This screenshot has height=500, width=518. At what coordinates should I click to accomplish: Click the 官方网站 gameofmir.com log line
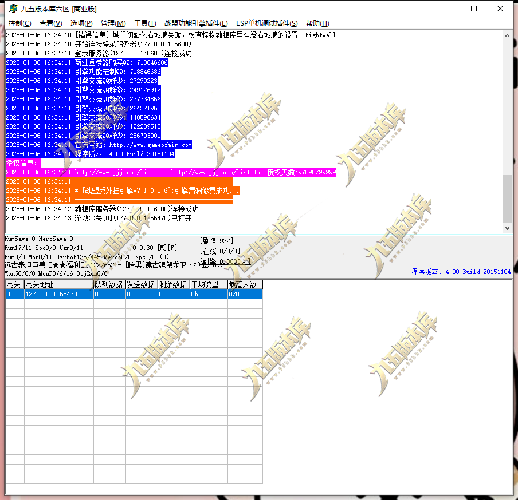[x=99, y=145]
